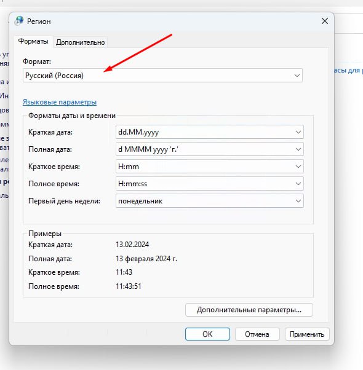This screenshot has height=370, width=363.
Task: Click the example short date 13.02.2024
Action: (132, 245)
